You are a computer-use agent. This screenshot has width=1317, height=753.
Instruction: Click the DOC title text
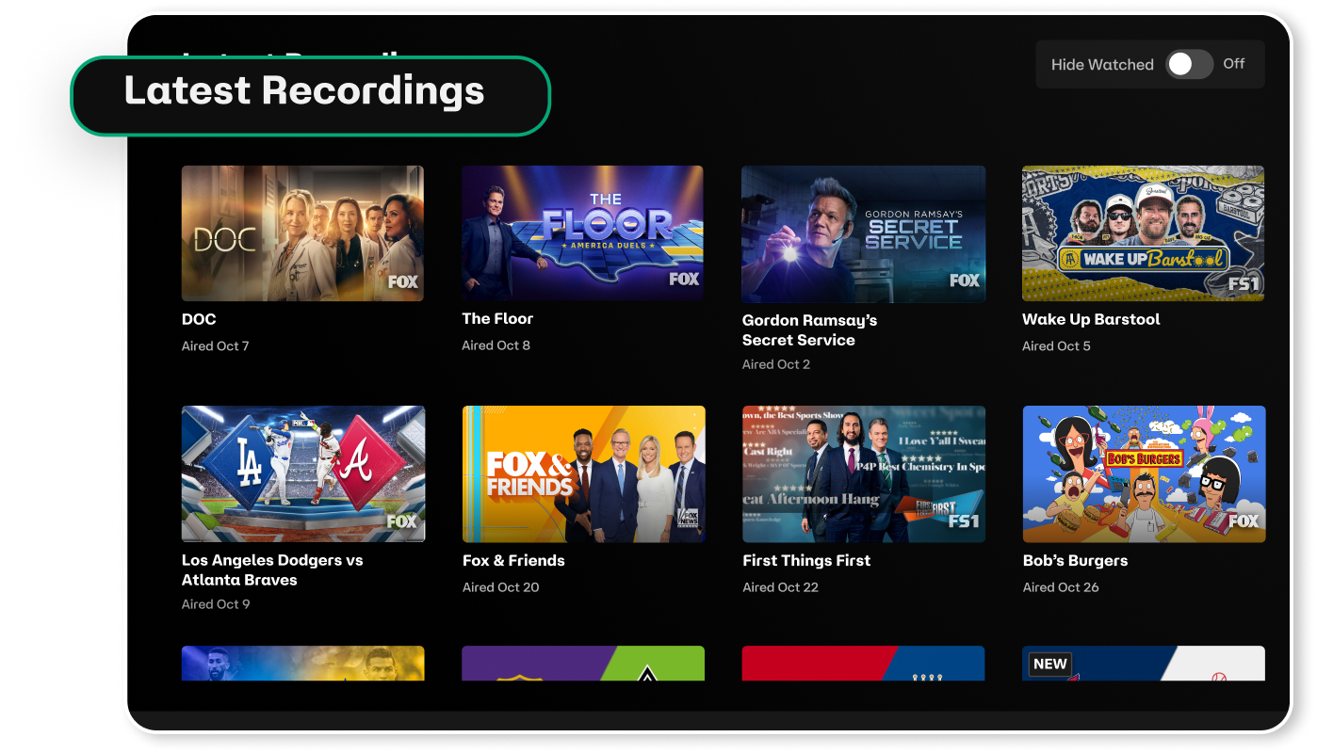[x=199, y=319]
